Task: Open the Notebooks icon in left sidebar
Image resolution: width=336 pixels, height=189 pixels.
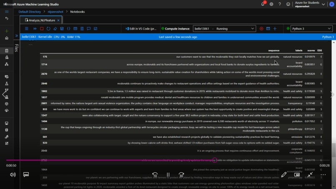Action: pyautogui.click(x=7, y=50)
